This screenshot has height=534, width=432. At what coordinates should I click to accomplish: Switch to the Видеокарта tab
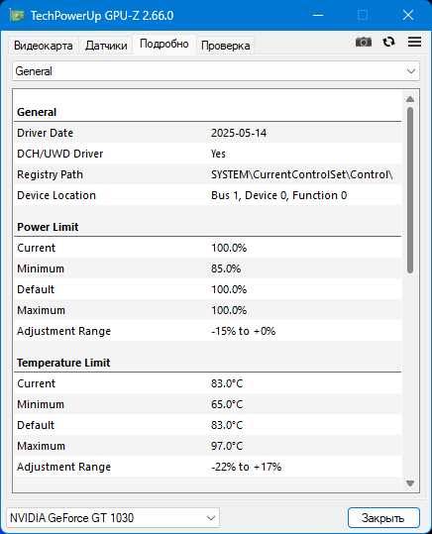pos(44,46)
